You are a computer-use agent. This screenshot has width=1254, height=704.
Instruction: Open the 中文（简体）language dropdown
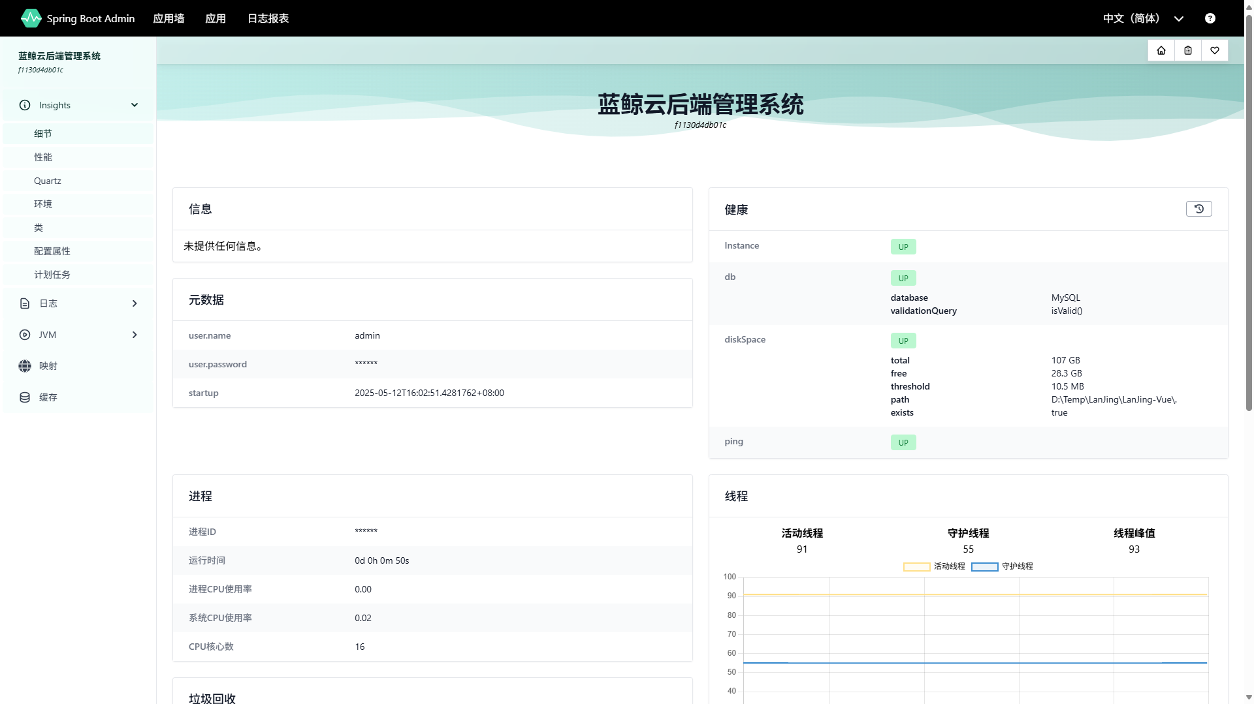(x=1142, y=18)
